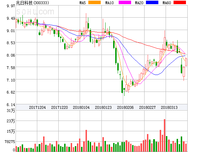Click the 20180206 date label

tap(125, 107)
